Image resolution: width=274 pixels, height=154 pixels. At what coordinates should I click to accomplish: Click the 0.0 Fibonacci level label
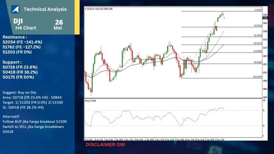[x=258, y=10]
